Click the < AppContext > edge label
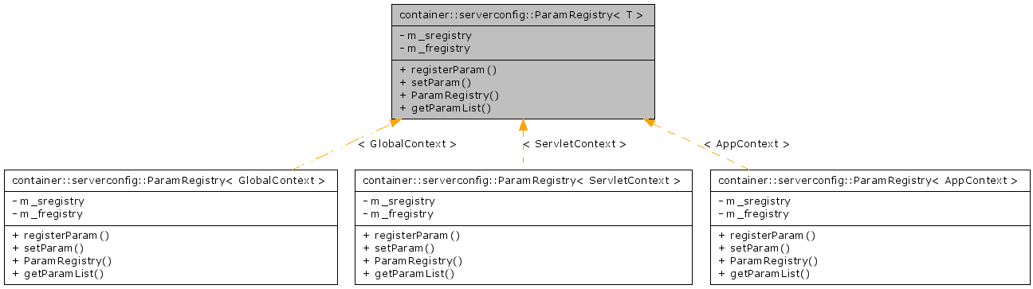Screen dimensions: 1033x289 [747, 144]
